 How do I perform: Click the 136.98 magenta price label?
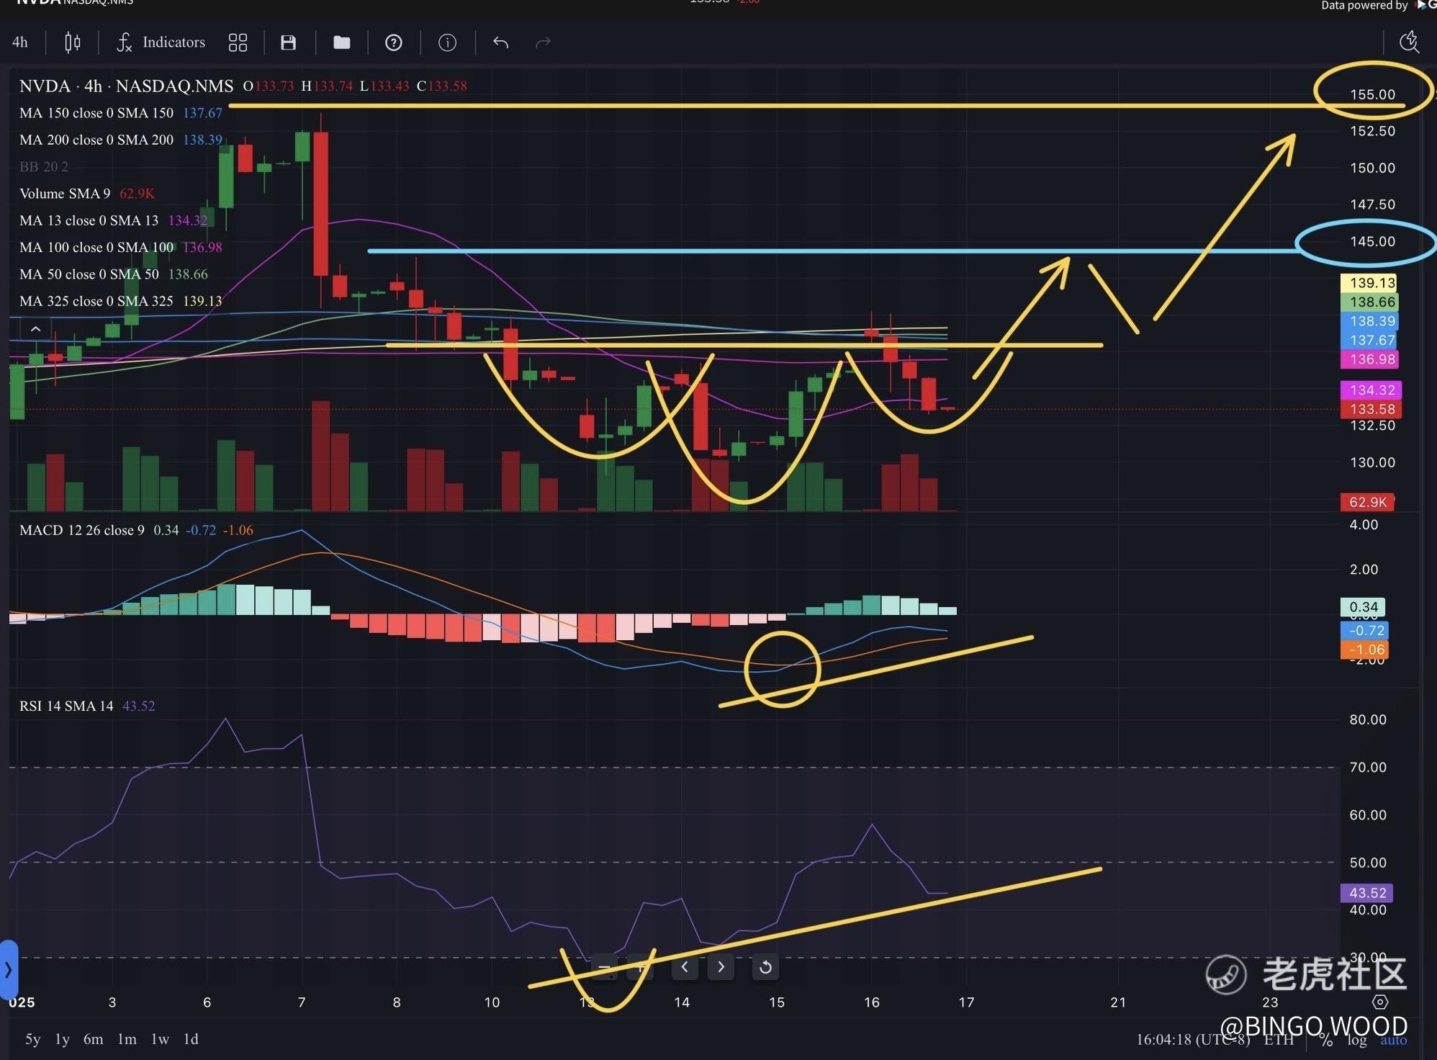pos(1368,359)
